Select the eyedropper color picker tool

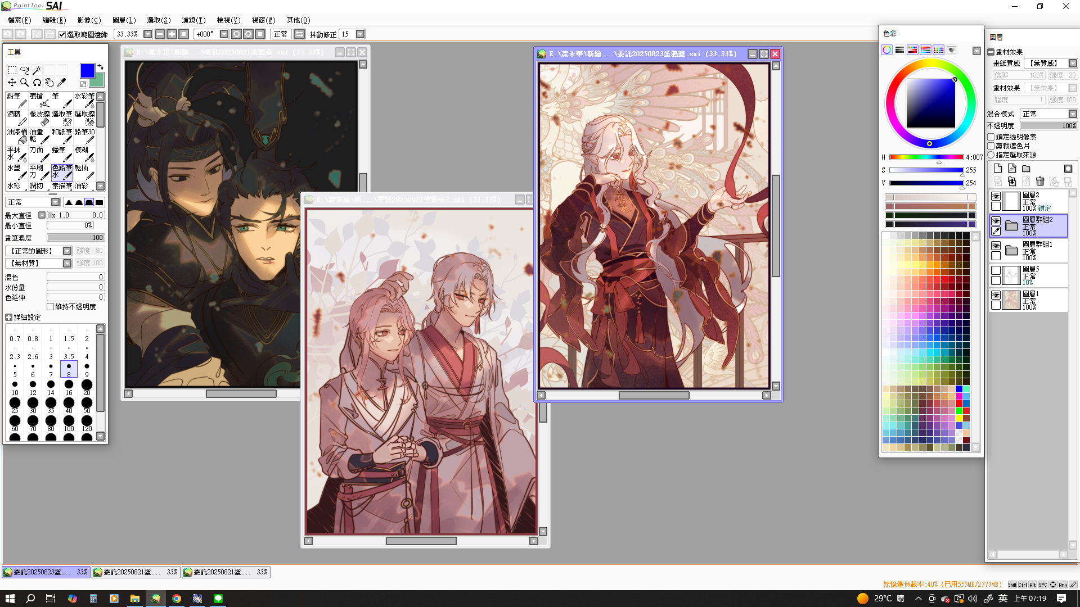click(x=61, y=83)
